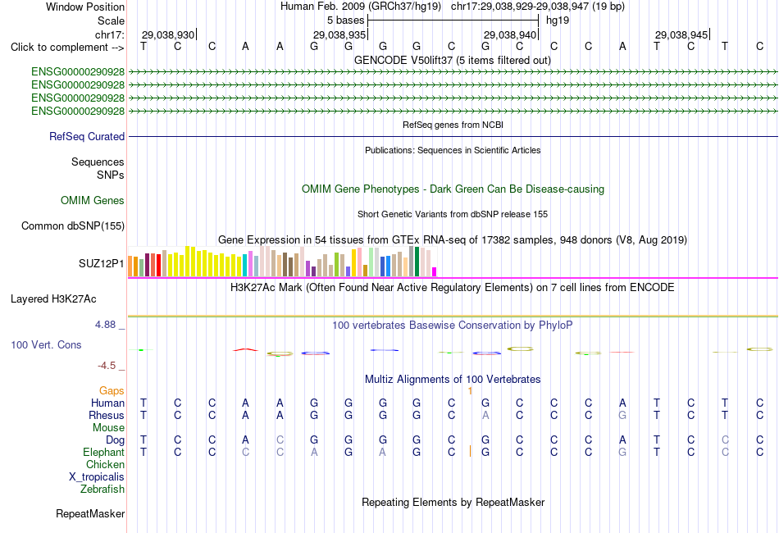Open the RepeatMasker track label at the bottom
The image size is (779, 533).
90,513
